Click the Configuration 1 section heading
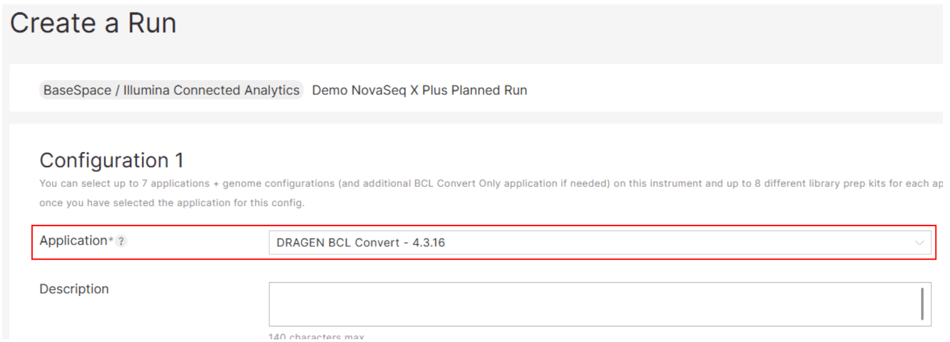Screen dimensions: 950x342 click(x=112, y=160)
